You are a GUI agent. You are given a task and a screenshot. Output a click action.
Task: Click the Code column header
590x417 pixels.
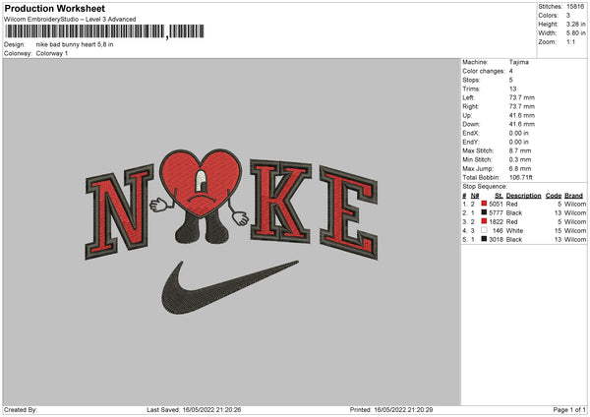point(554,196)
